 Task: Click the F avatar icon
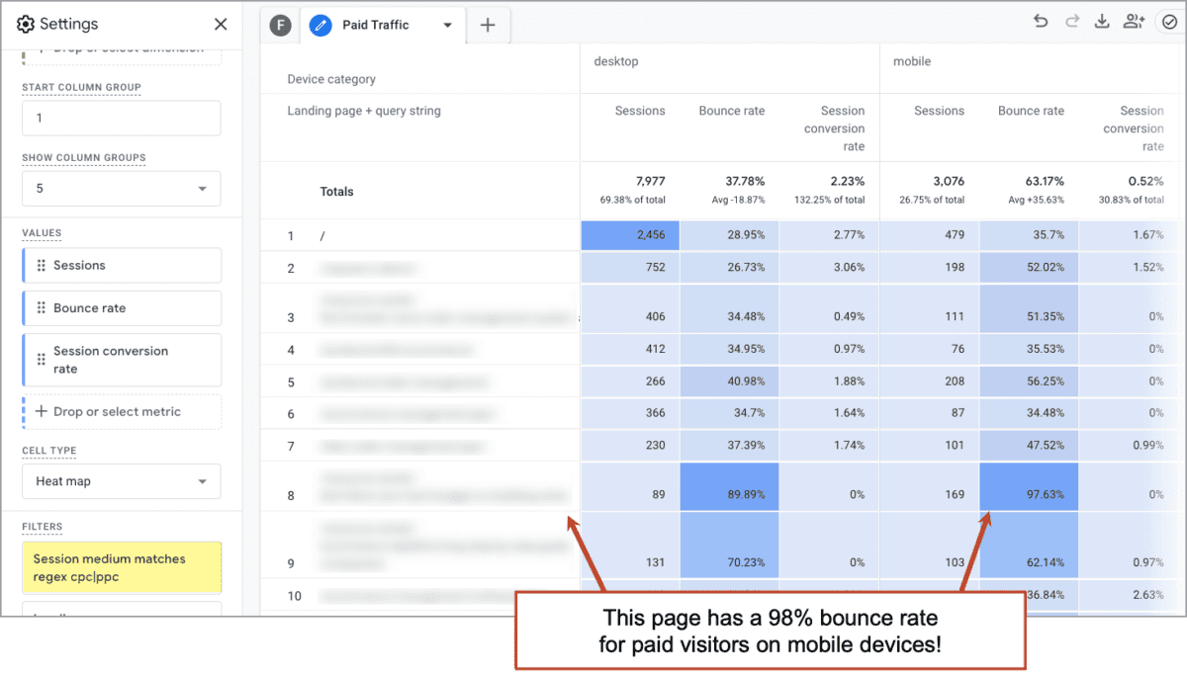tap(280, 25)
